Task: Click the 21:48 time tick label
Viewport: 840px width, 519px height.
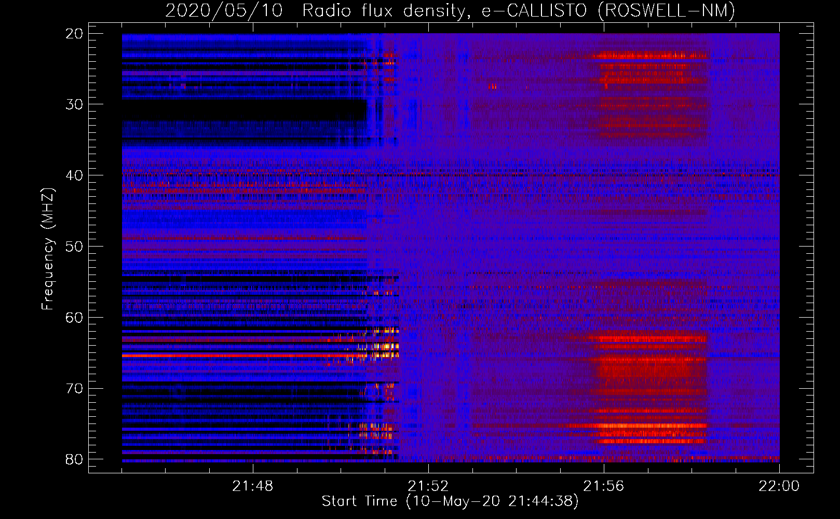Action: click(x=252, y=486)
